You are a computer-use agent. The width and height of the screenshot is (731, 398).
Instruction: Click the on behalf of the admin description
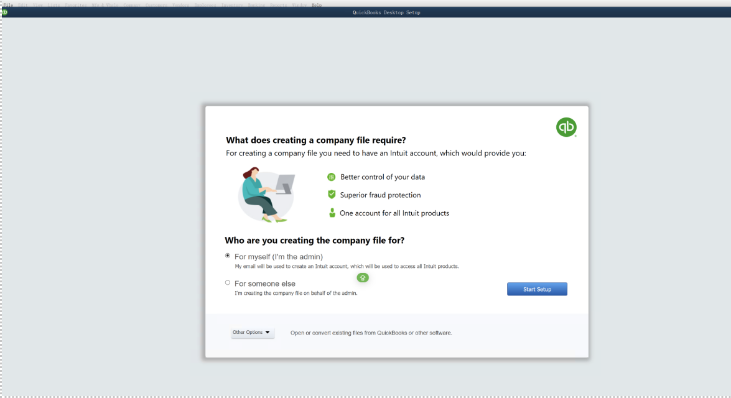[296, 293]
